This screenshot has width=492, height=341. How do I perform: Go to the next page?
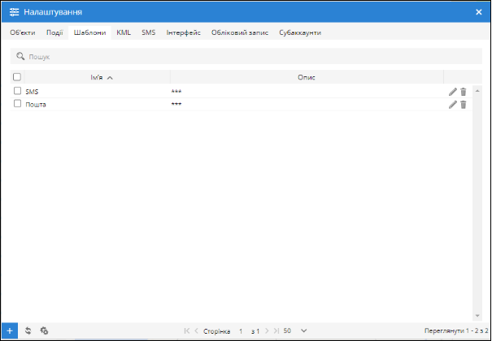pos(267,330)
